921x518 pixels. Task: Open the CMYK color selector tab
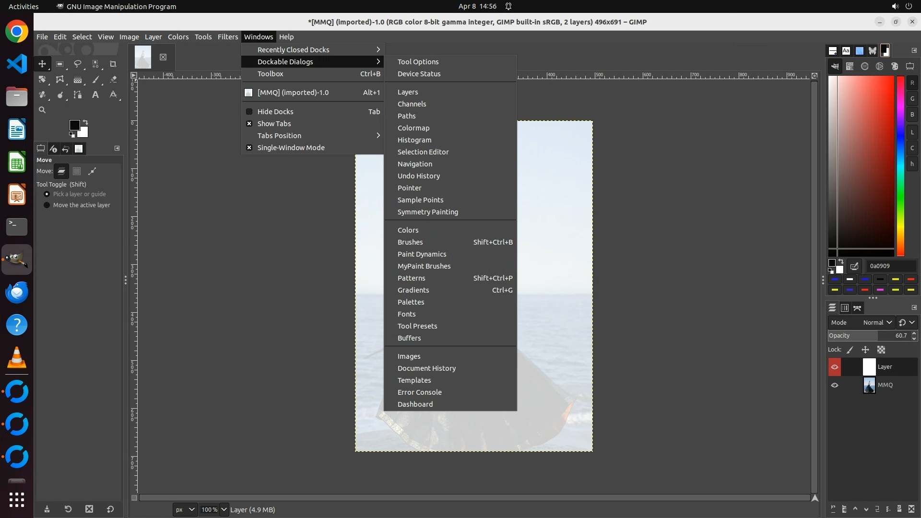click(850, 67)
